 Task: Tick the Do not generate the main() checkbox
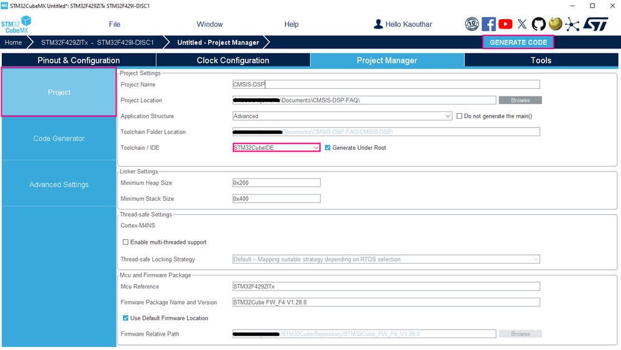click(459, 116)
